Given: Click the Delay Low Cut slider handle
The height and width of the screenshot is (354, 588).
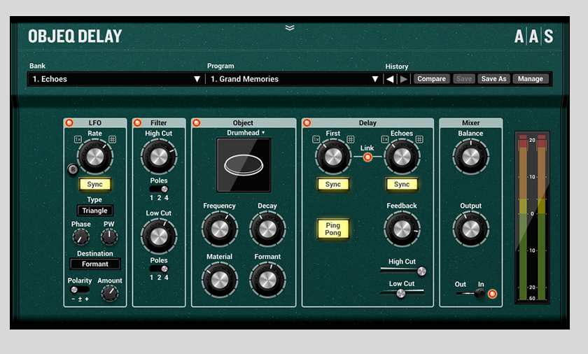Looking at the screenshot, I should click(401, 293).
